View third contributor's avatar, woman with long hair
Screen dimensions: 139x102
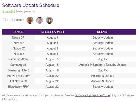click(49, 20)
